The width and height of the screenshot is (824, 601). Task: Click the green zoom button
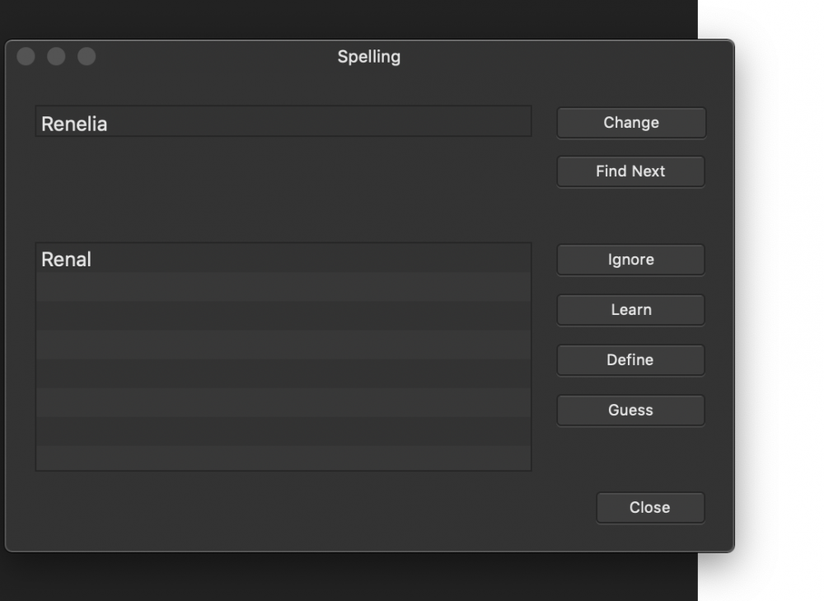(x=86, y=56)
